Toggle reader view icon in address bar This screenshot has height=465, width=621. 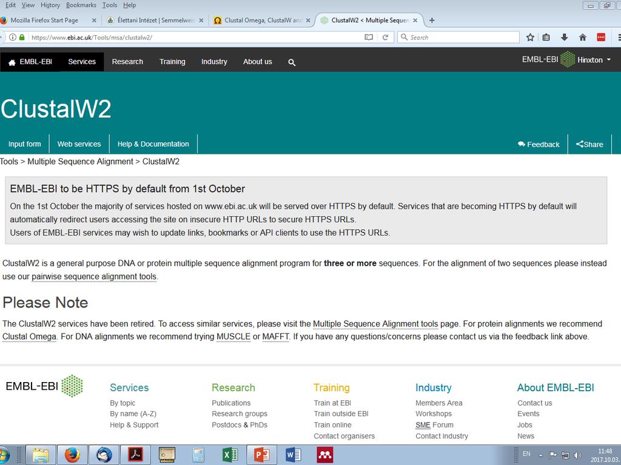click(x=369, y=37)
